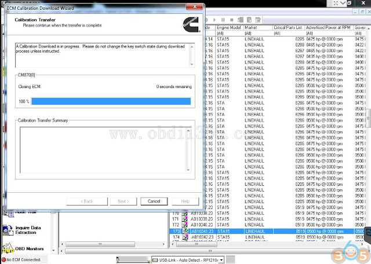Click the calibration icon in row 174

pos(184,237)
